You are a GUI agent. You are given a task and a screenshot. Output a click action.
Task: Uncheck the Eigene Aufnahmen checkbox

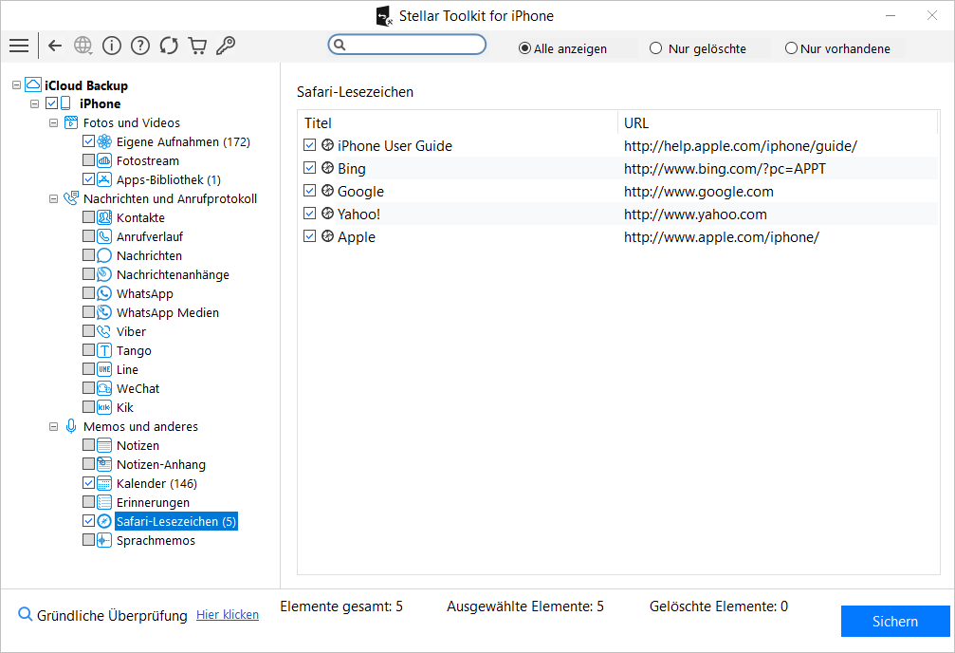(88, 142)
